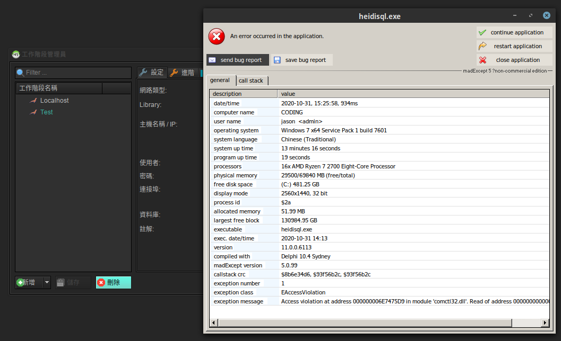Viewport: 561px width, 341px height.
Task: Click the disk icon on 儲存
Action: [61, 282]
